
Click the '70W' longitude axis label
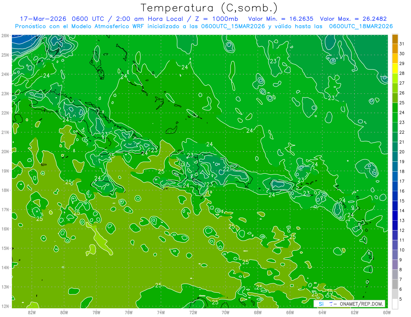click(225, 312)
